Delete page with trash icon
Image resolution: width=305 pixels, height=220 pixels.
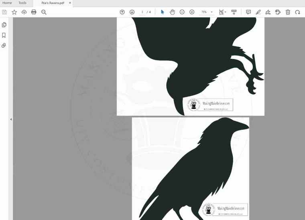pos(288,12)
